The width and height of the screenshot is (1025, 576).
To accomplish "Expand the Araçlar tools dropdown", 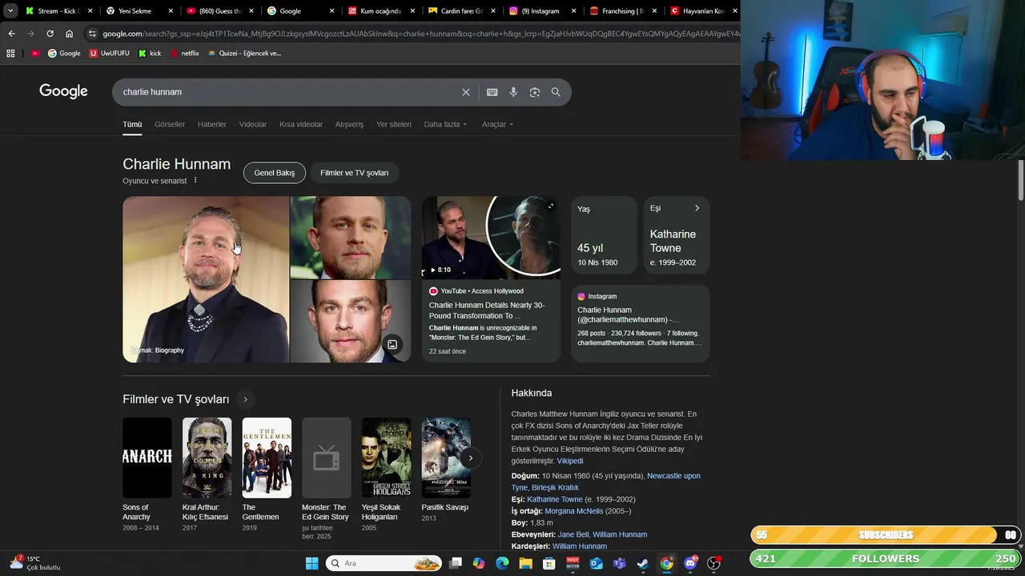I will point(497,125).
